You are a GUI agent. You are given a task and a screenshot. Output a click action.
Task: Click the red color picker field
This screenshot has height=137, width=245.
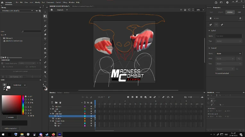(x=12, y=105)
